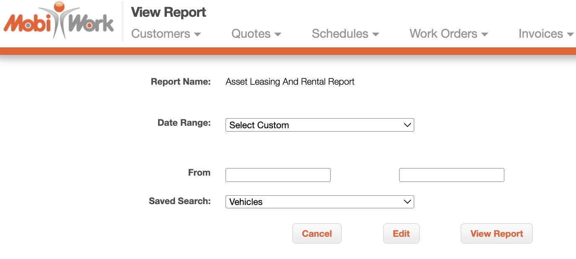Click the arrow icon beside Work Orders
The image size is (576, 259).
(485, 34)
